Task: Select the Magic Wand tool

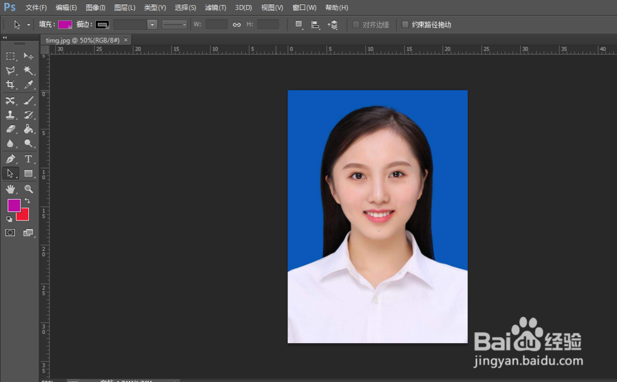Action: click(28, 71)
